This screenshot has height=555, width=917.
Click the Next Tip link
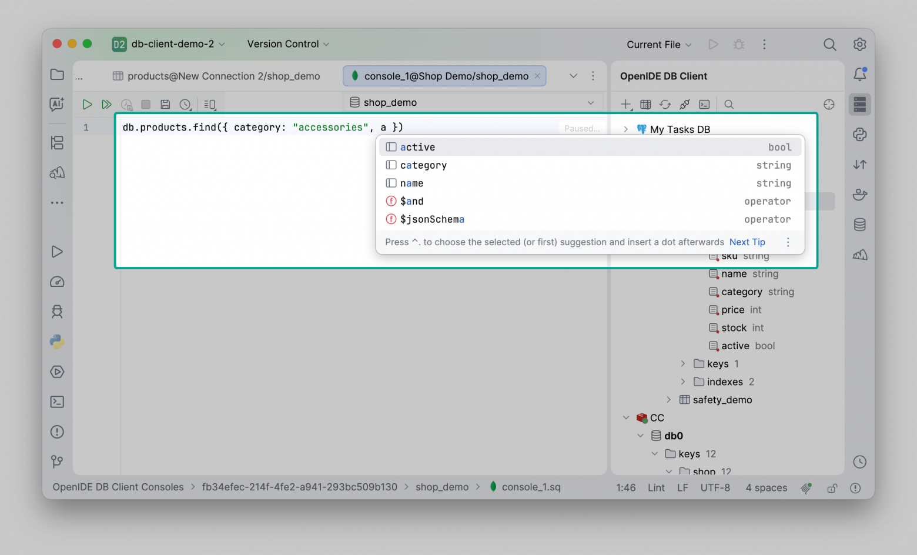tap(747, 242)
